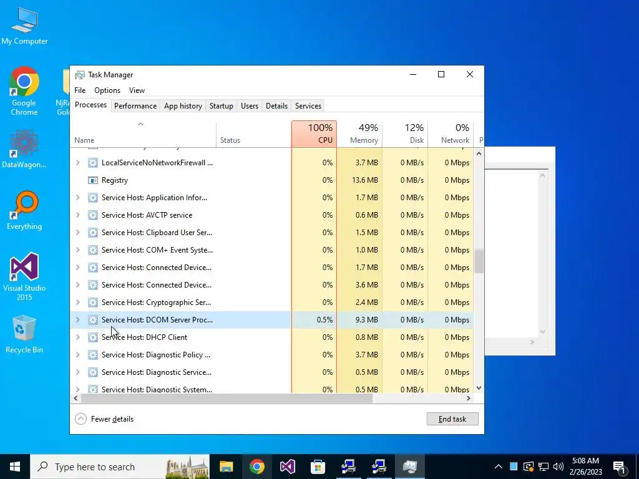Click the gear icon of LocalServiceNoNetworkFirewall process
The height and width of the screenshot is (479, 639).
click(93, 163)
